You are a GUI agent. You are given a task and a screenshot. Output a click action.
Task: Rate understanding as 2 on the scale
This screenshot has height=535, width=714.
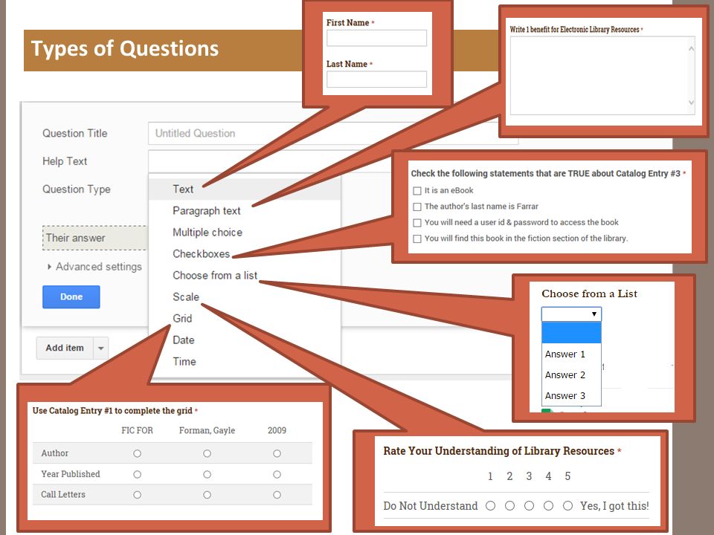pyautogui.click(x=509, y=506)
